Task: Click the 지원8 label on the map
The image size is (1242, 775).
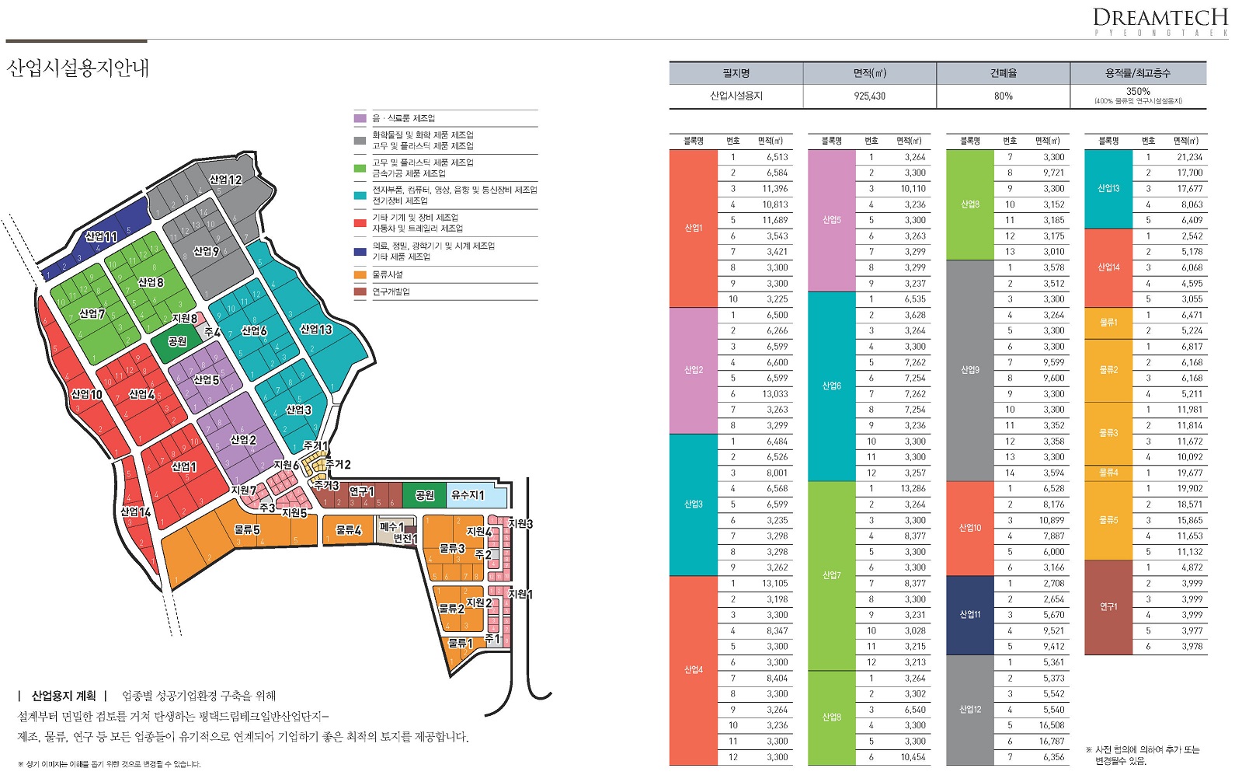Action: pyautogui.click(x=184, y=319)
